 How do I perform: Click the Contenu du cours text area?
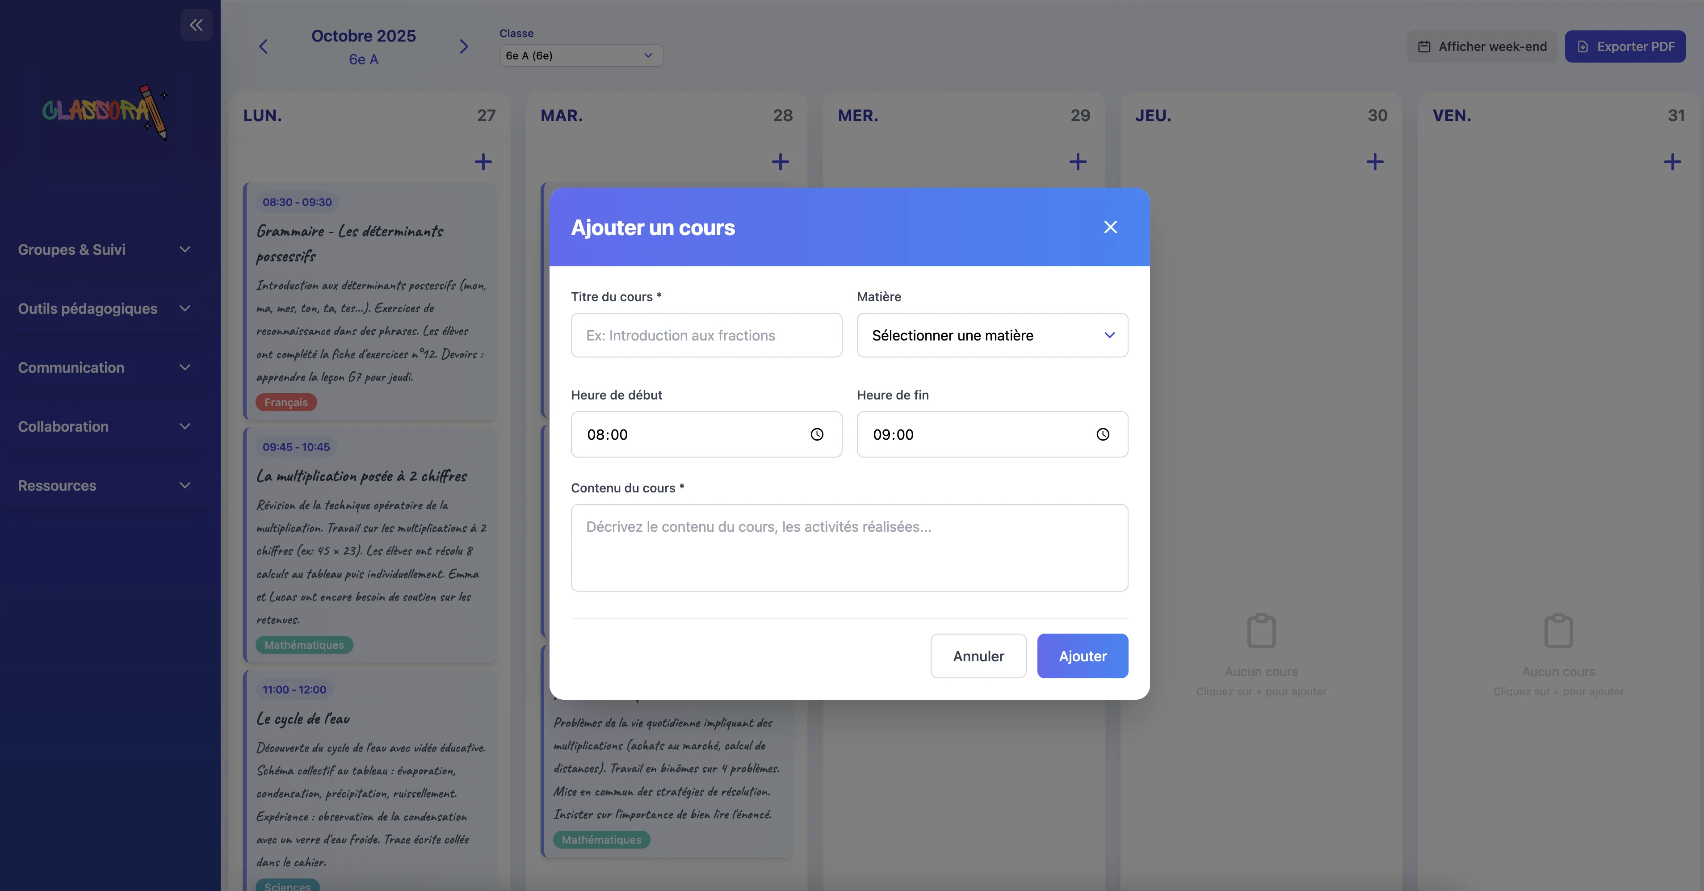click(x=849, y=548)
